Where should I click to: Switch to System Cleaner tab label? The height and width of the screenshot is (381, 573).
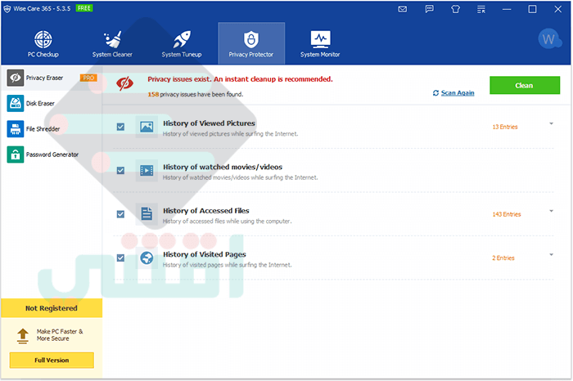click(x=112, y=55)
